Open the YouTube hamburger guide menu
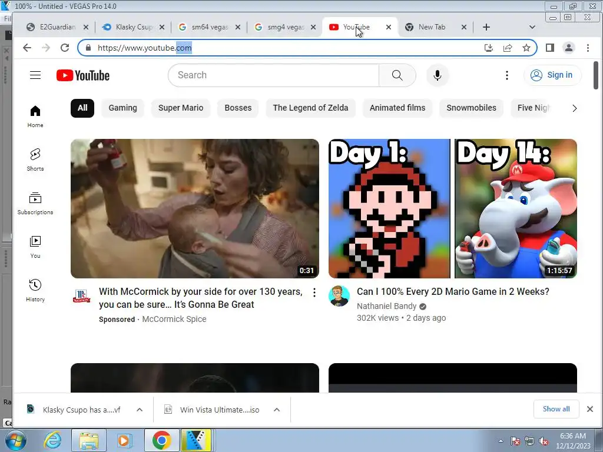603x452 pixels. [x=35, y=75]
